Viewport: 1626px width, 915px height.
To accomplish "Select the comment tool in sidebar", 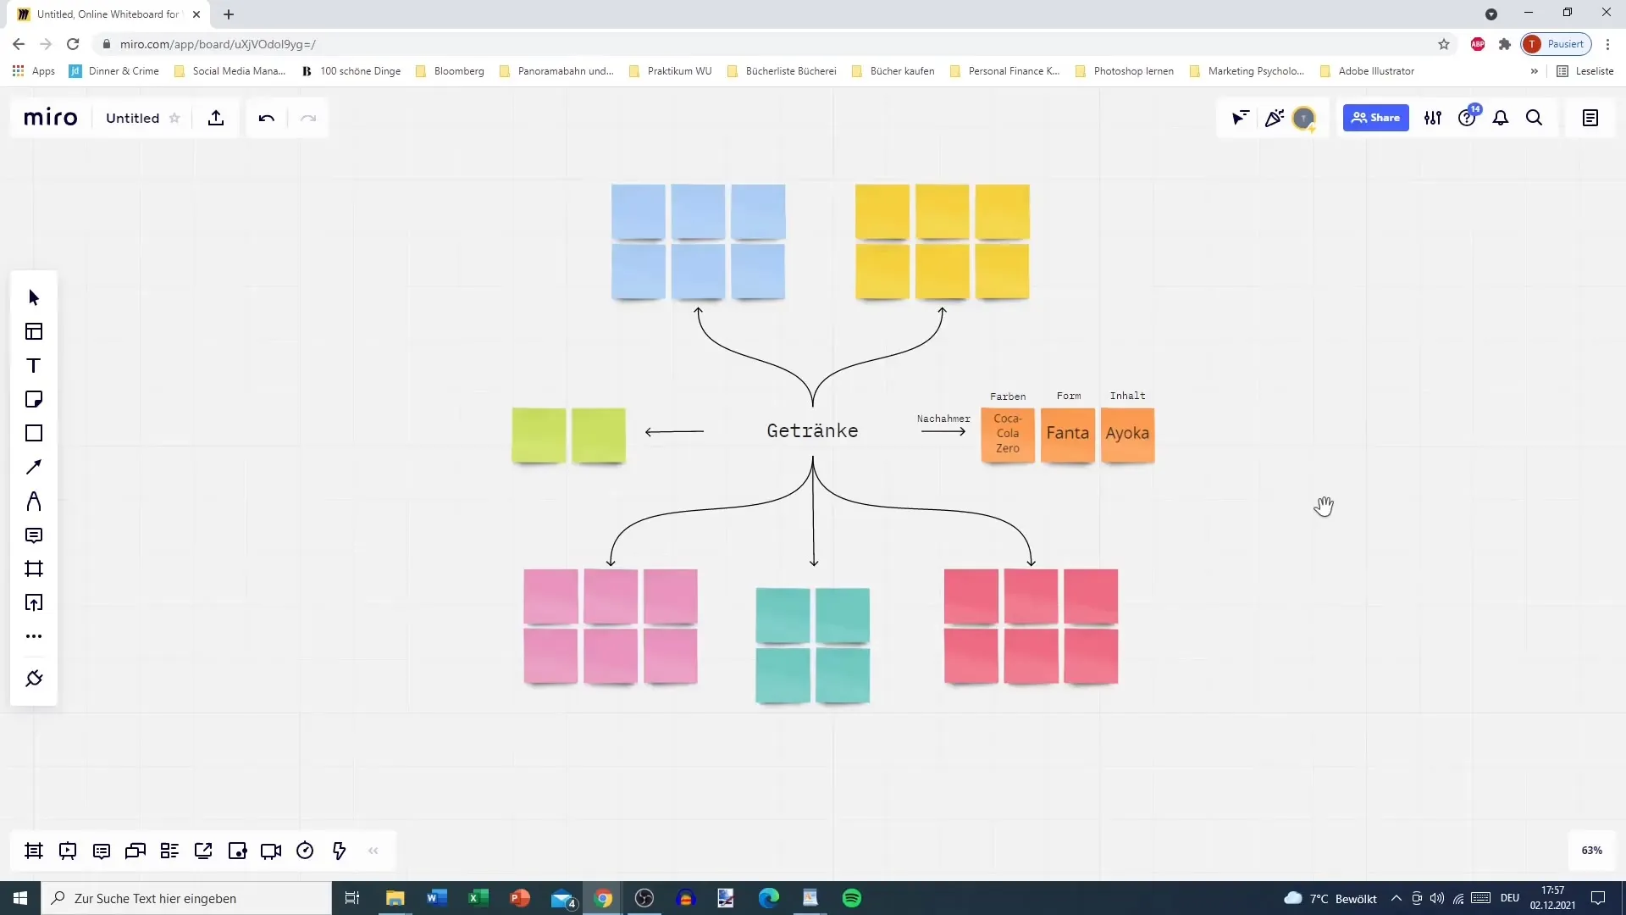I will click(x=34, y=535).
